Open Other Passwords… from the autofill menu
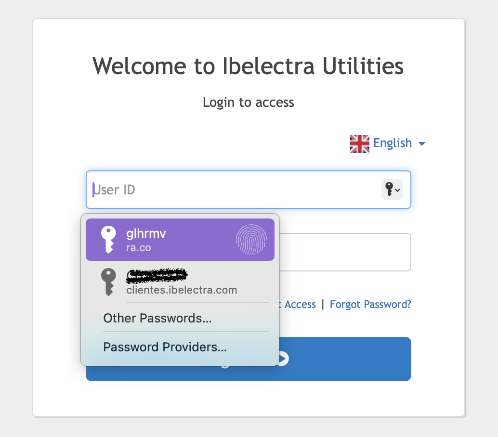The image size is (498, 437). coord(157,318)
